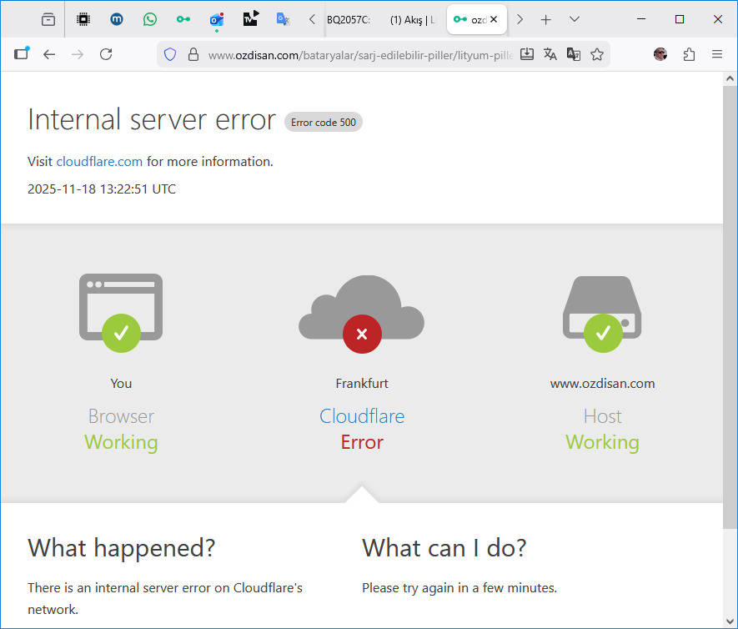Image resolution: width=738 pixels, height=629 pixels.
Task: Click the translate page icon in address bar
Action: 550,54
